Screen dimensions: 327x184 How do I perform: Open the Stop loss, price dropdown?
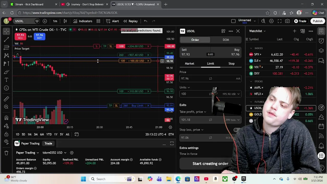tap(191, 130)
